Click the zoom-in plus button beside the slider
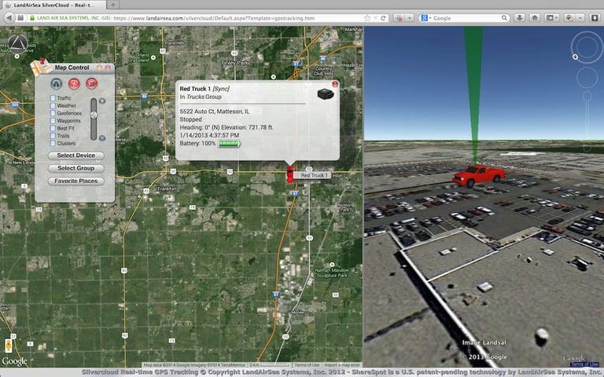 (x=102, y=101)
